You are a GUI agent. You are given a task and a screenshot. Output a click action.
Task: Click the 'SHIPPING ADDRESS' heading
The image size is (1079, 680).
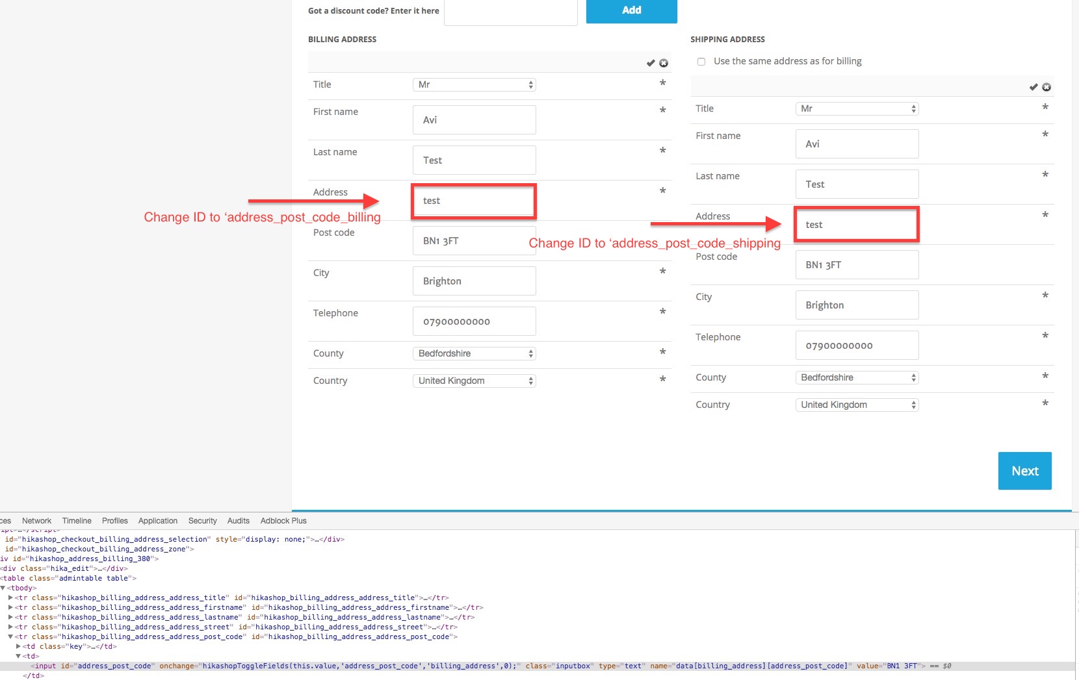(x=727, y=40)
